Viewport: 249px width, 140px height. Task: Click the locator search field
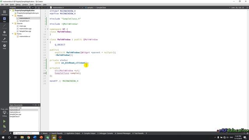tap(26, 133)
